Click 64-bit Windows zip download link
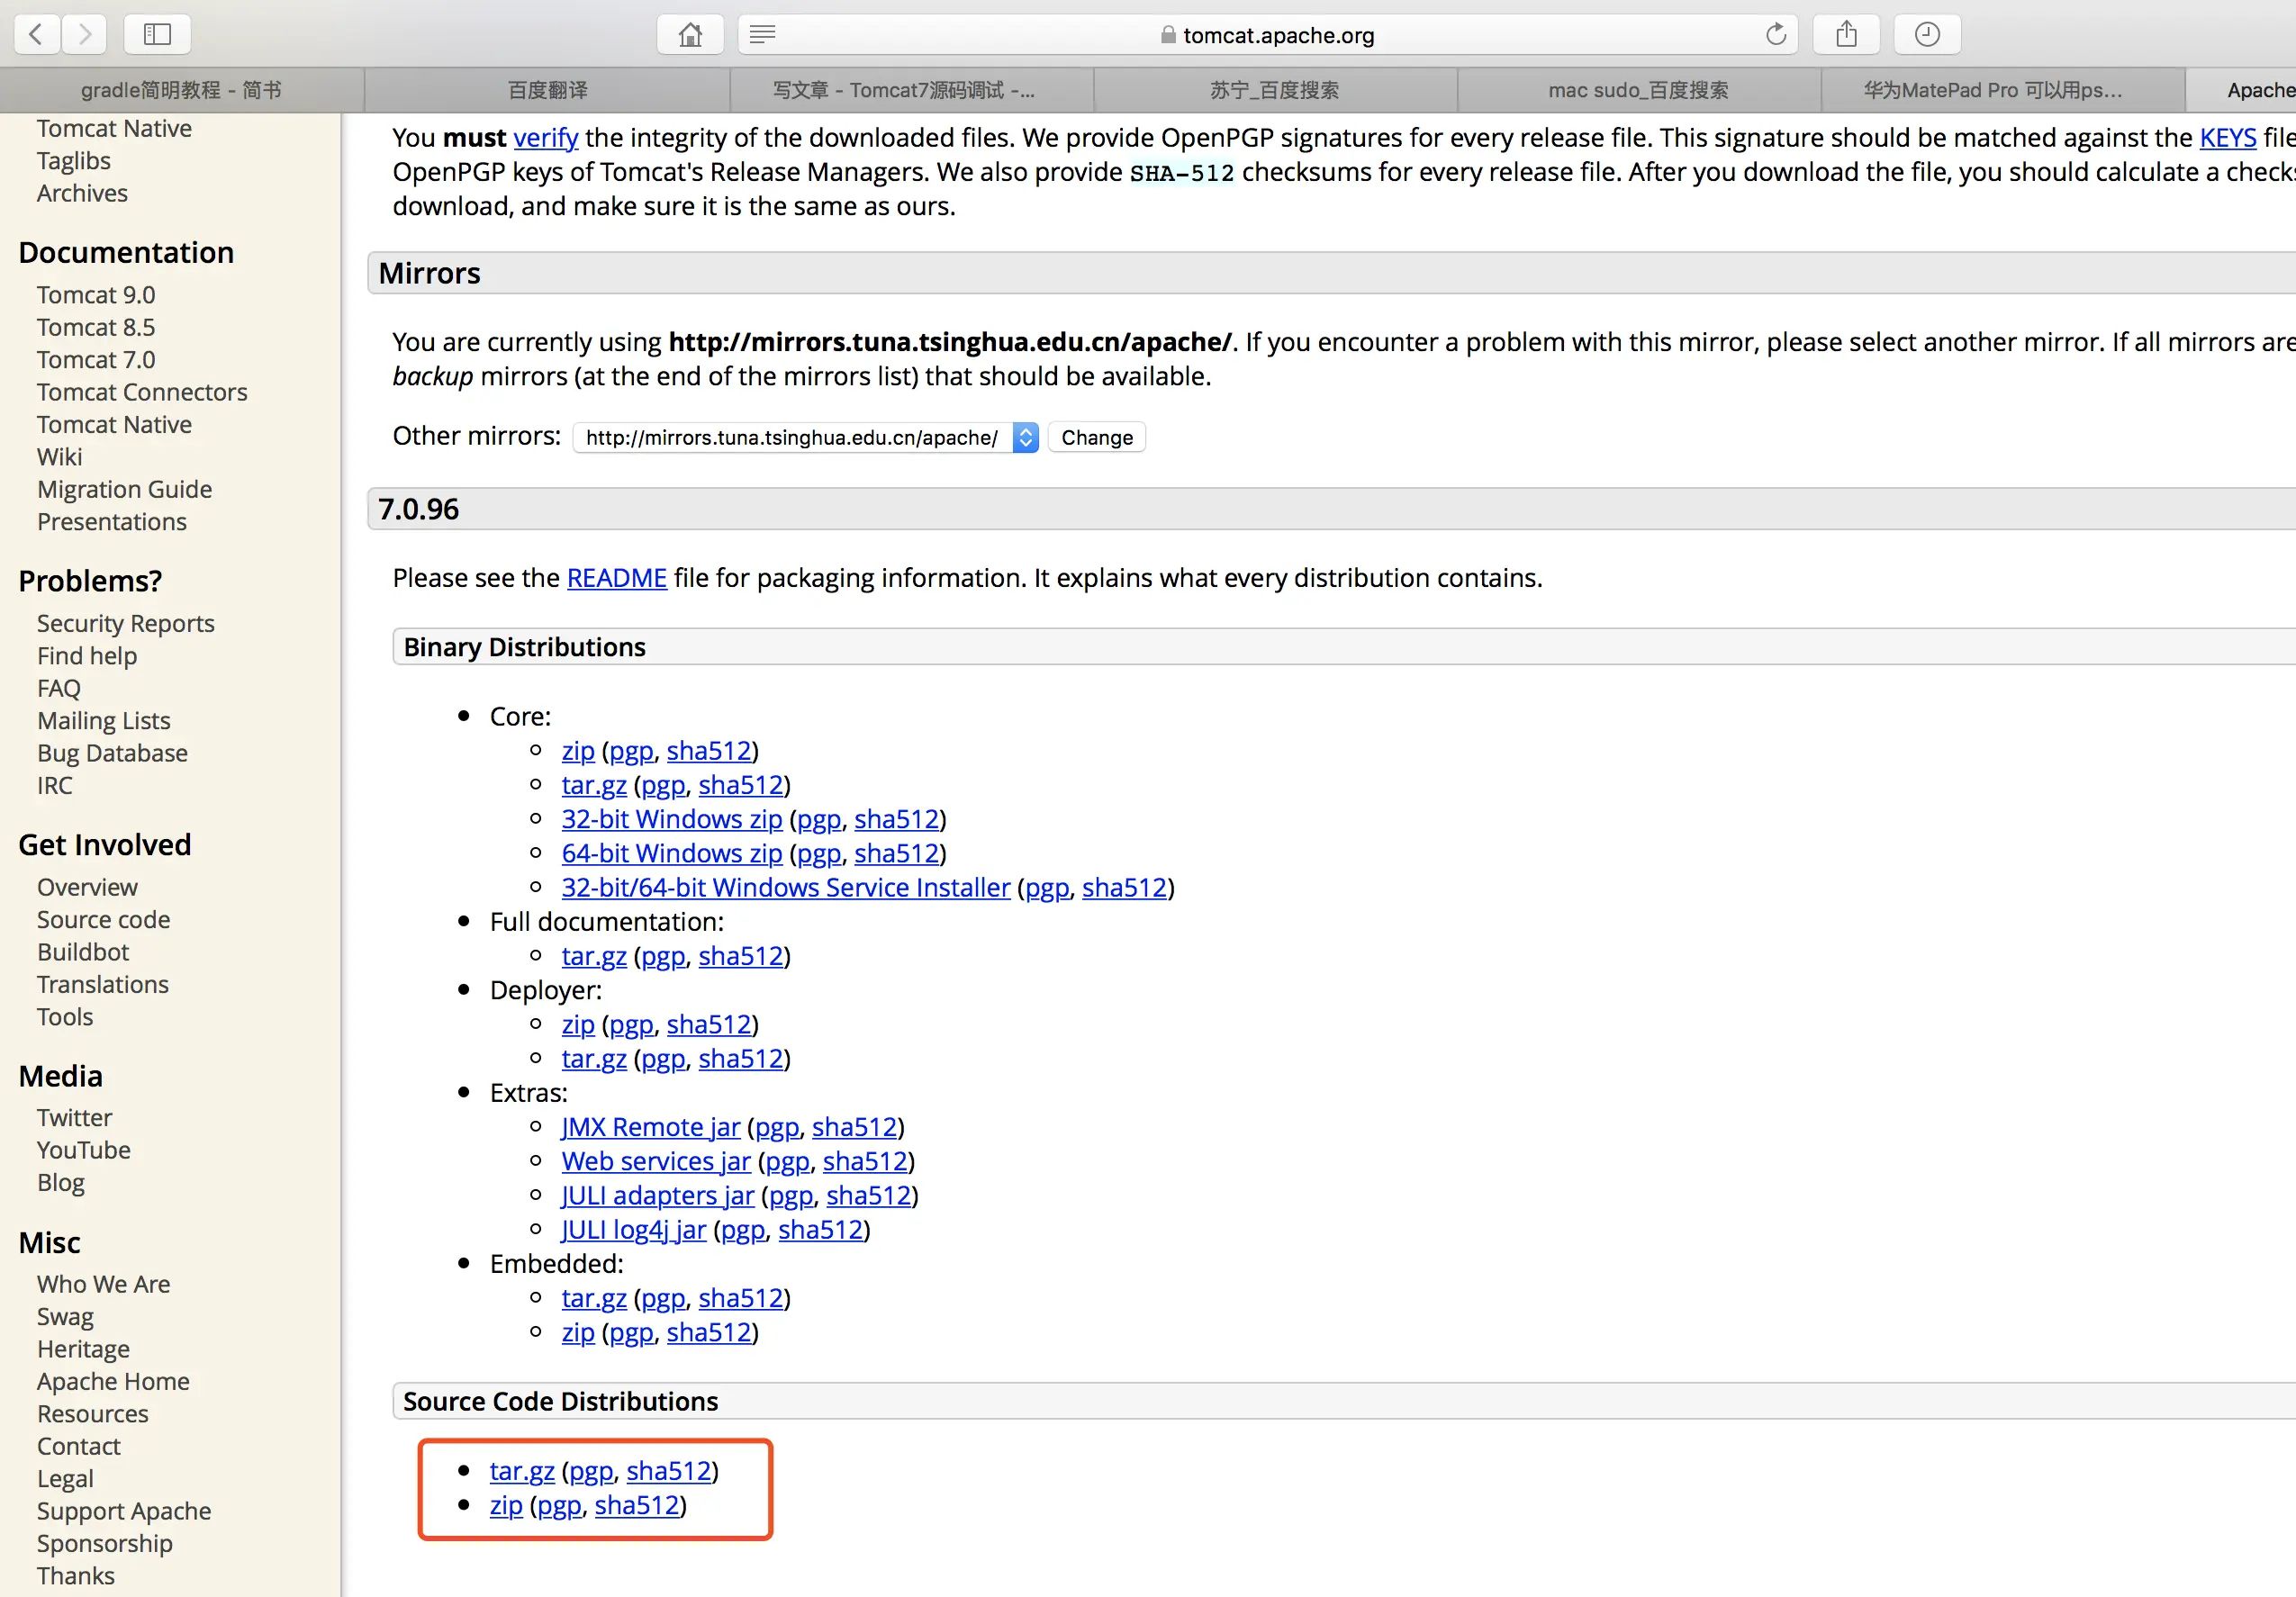The image size is (2296, 1597). 671,853
